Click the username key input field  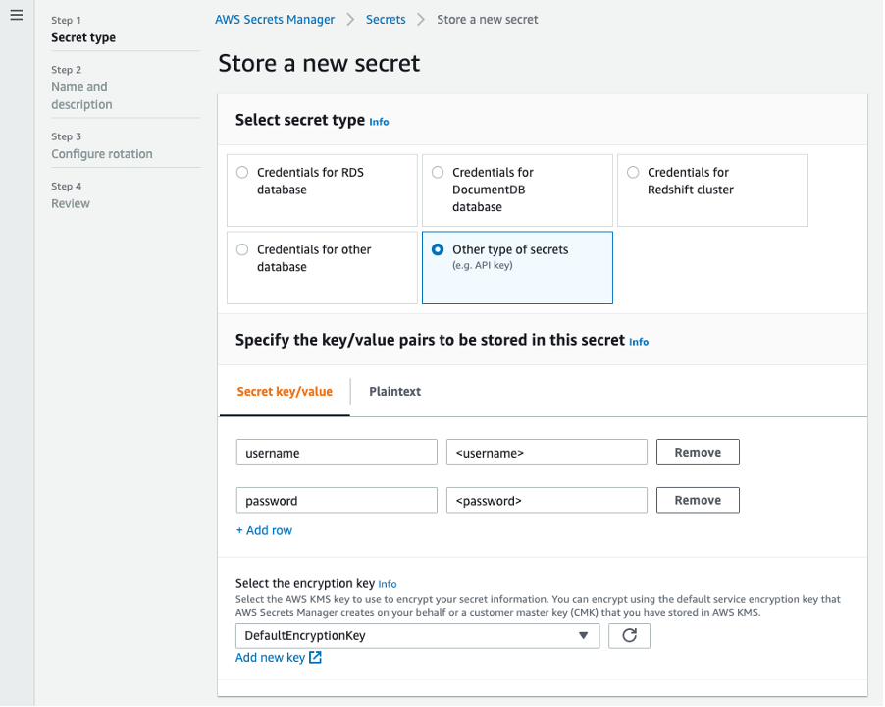(337, 453)
